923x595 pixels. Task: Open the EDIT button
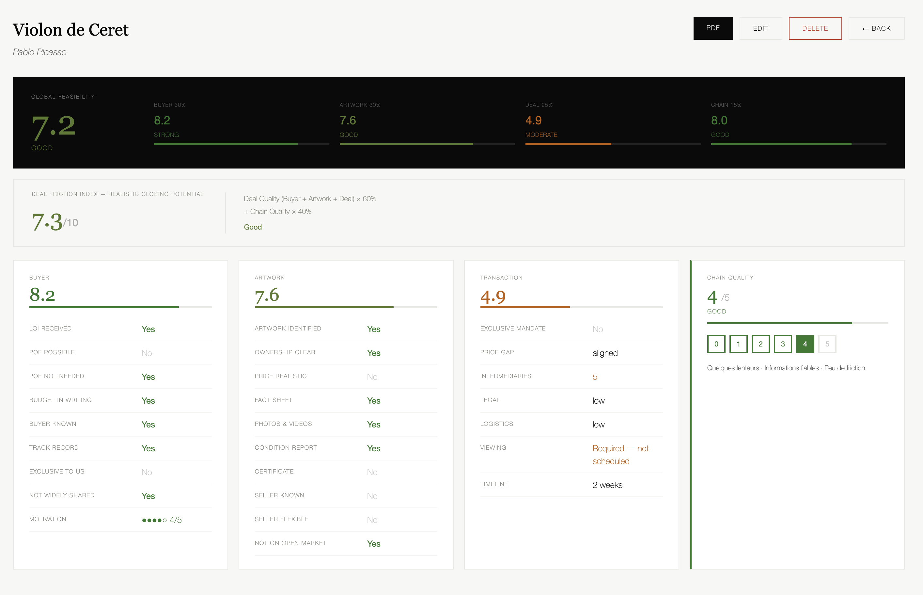(x=760, y=28)
